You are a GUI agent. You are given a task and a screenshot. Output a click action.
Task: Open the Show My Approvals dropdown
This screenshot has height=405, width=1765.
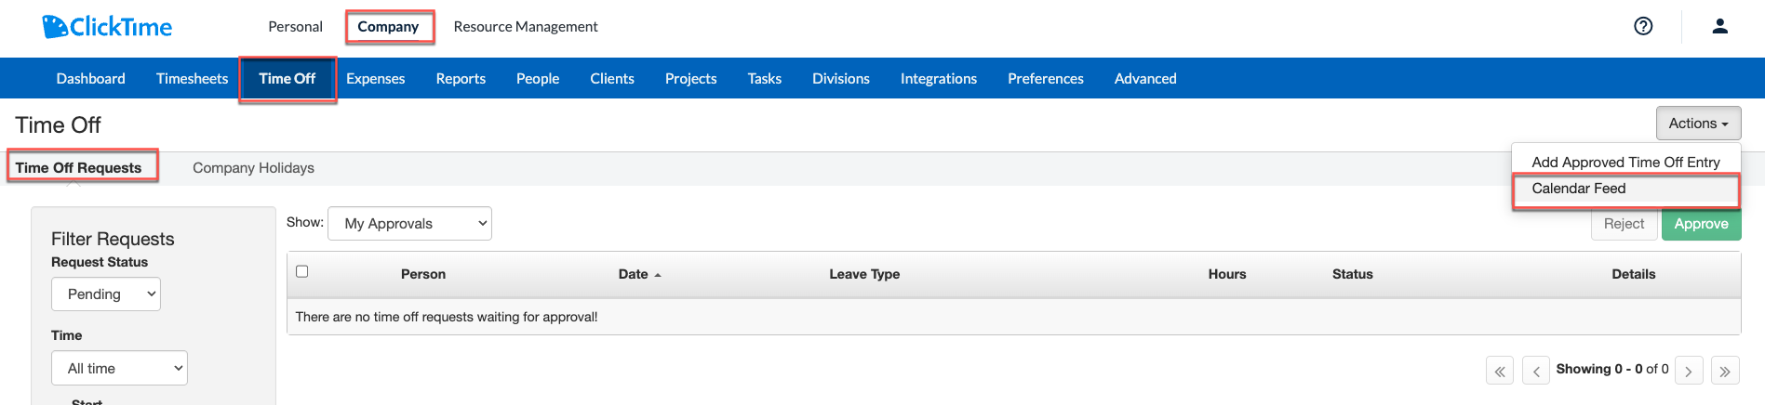click(410, 223)
